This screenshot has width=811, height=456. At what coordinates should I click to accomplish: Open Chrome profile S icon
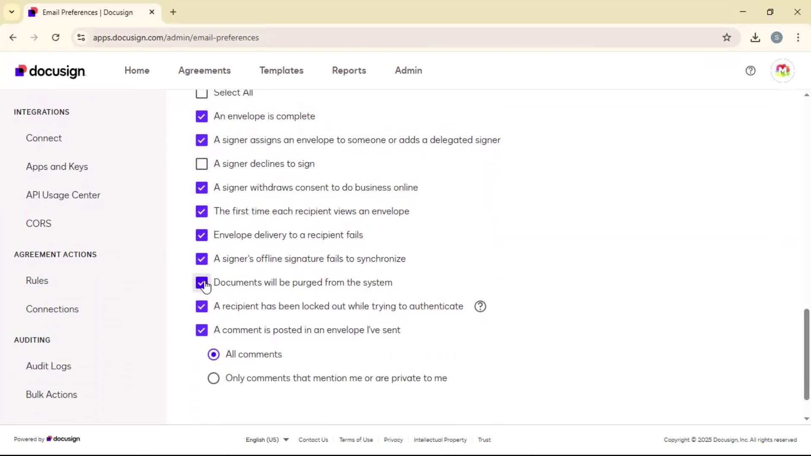tap(776, 38)
